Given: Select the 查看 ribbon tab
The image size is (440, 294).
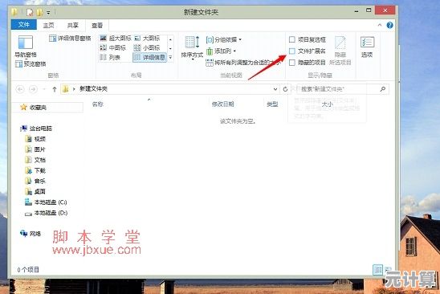Looking at the screenshot, I should coord(97,25).
